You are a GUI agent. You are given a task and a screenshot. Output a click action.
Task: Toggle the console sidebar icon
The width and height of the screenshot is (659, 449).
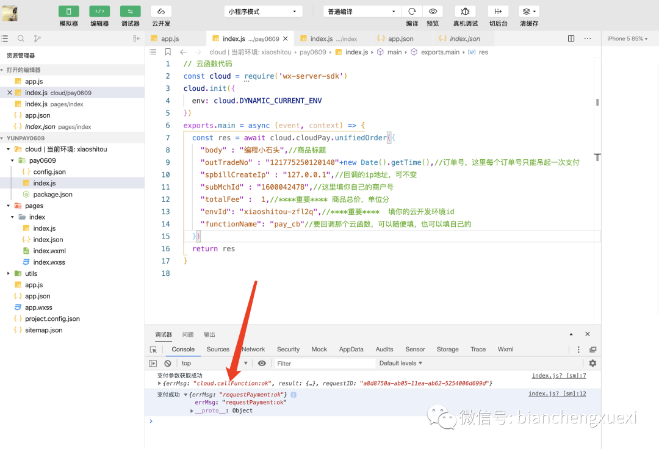(153, 364)
